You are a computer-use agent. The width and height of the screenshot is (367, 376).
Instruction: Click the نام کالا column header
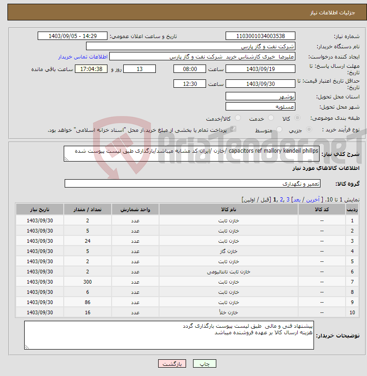pyautogui.click(x=228, y=209)
